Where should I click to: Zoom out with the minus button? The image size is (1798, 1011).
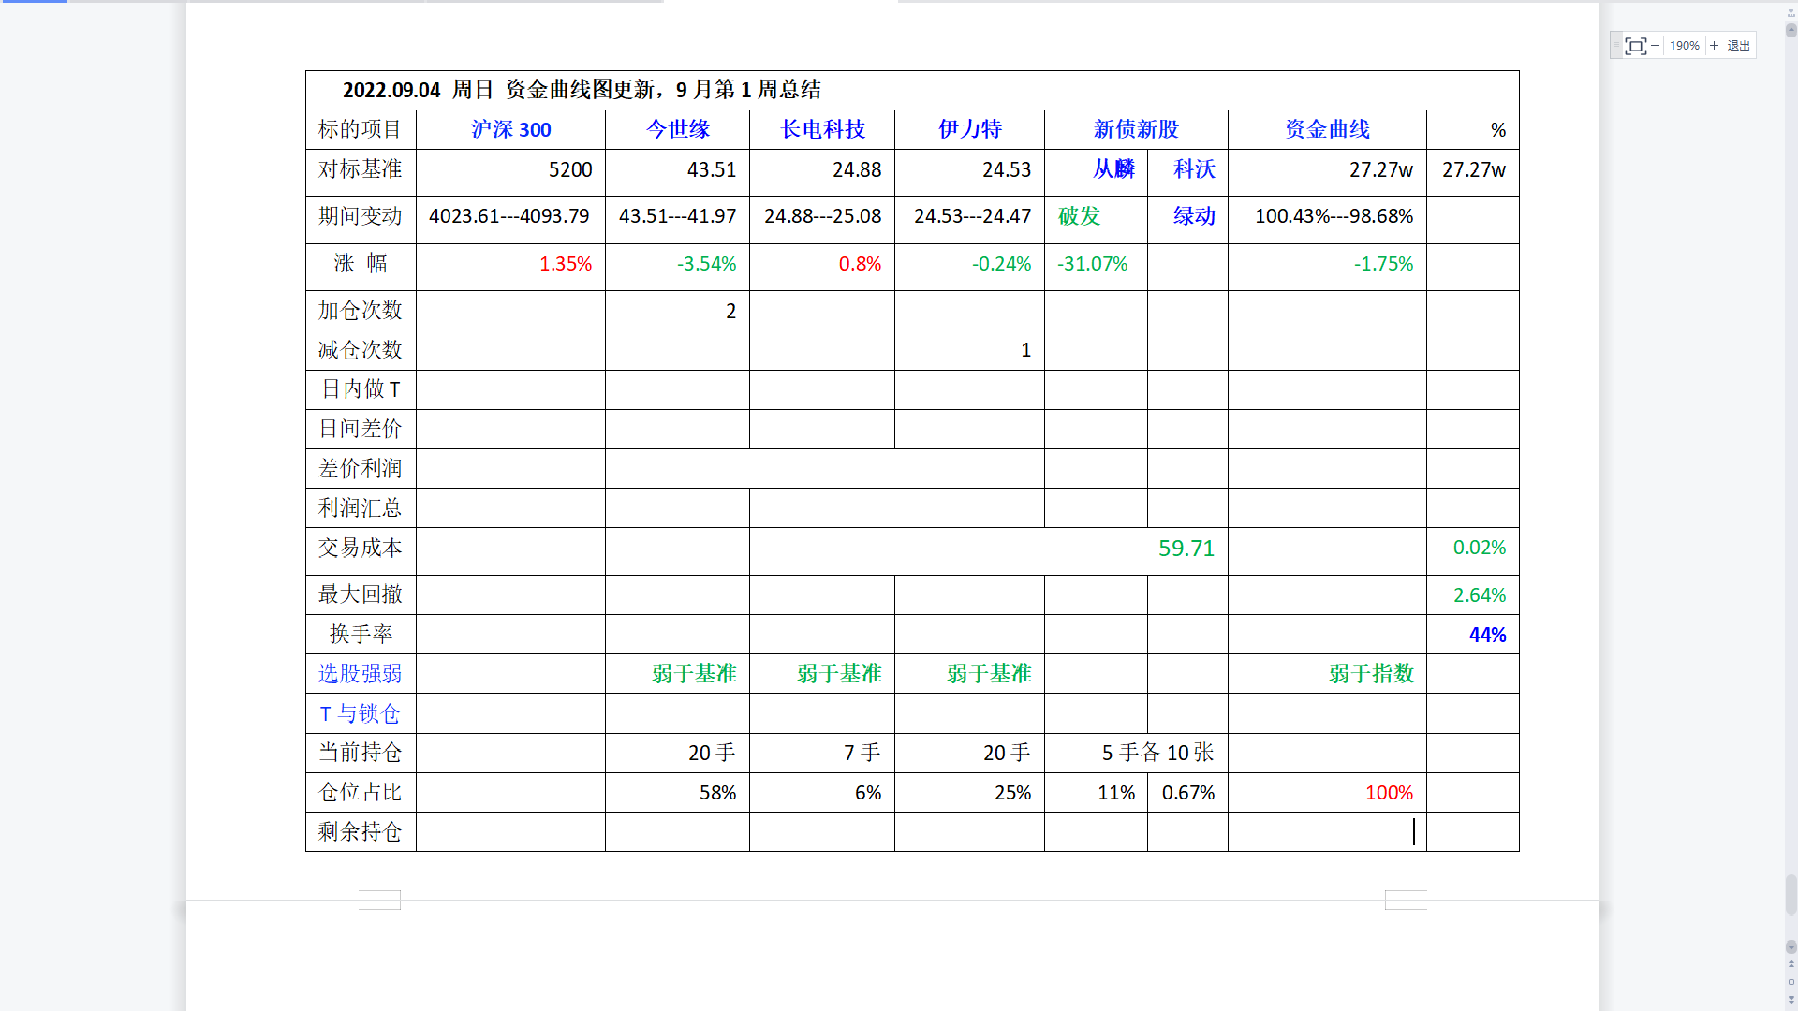pos(1655,46)
